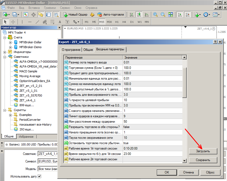This screenshot has width=227, height=181.
Task: Select the text label 'T' tool
Action: coord(67,22)
